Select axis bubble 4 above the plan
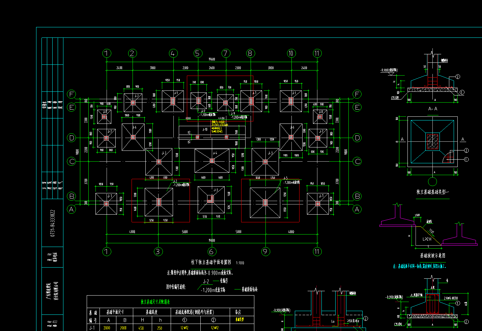Screen dimensions: 482x331 (173, 53)
